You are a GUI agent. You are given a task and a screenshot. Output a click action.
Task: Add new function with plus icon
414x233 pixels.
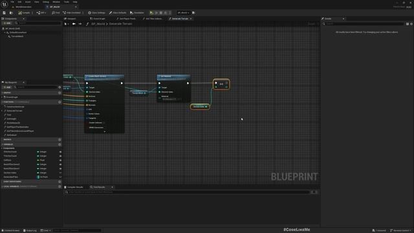pos(60,102)
